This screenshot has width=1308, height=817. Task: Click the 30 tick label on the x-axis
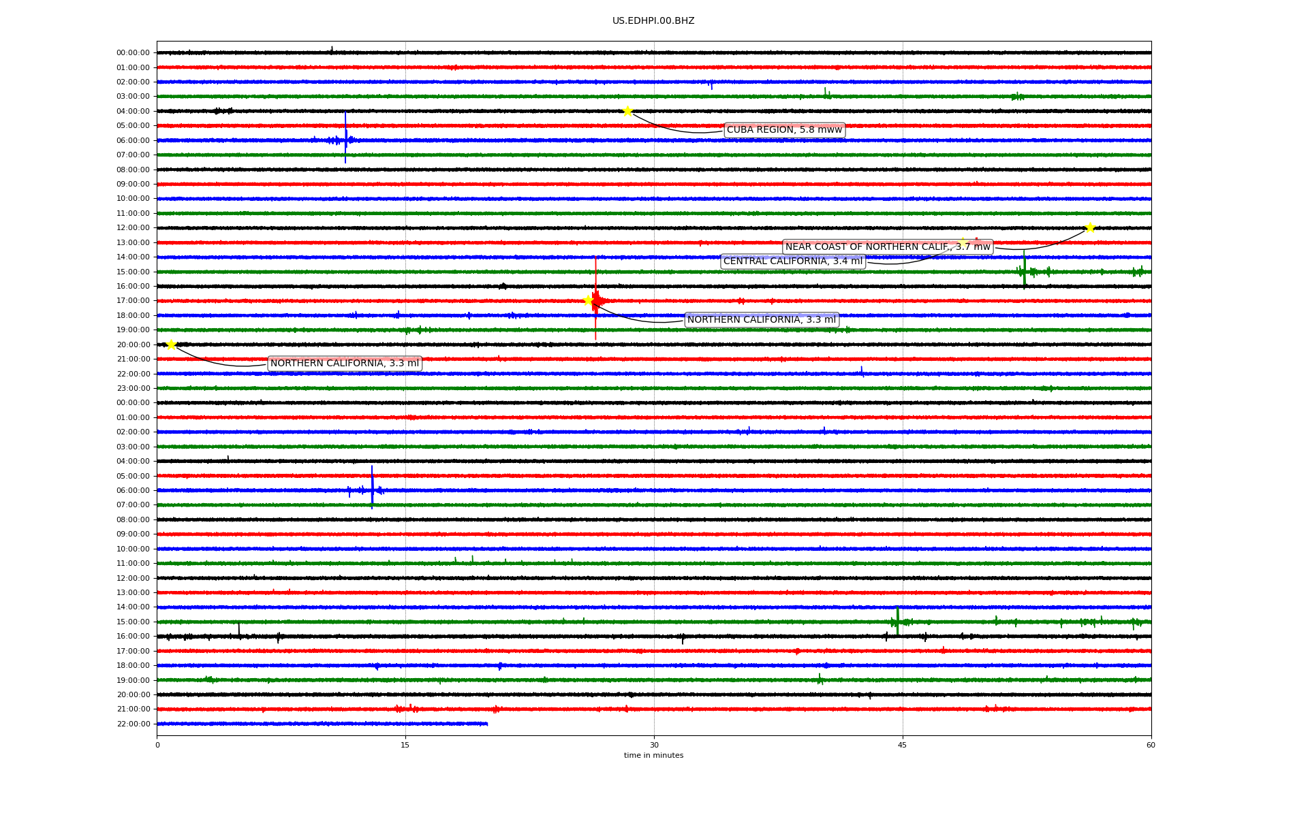(x=654, y=745)
